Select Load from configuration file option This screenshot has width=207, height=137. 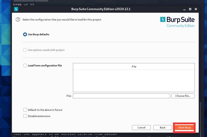click(25, 66)
